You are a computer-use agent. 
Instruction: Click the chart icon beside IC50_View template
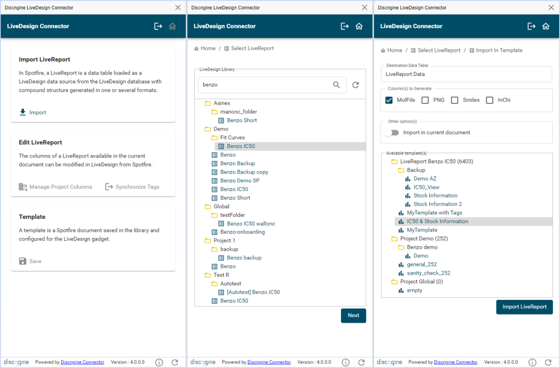tap(408, 187)
